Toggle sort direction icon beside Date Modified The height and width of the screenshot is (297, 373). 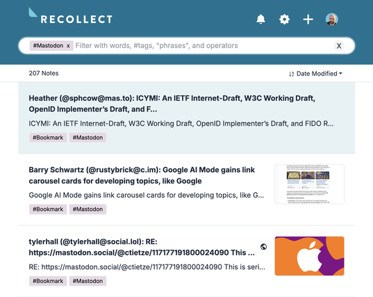click(x=292, y=74)
